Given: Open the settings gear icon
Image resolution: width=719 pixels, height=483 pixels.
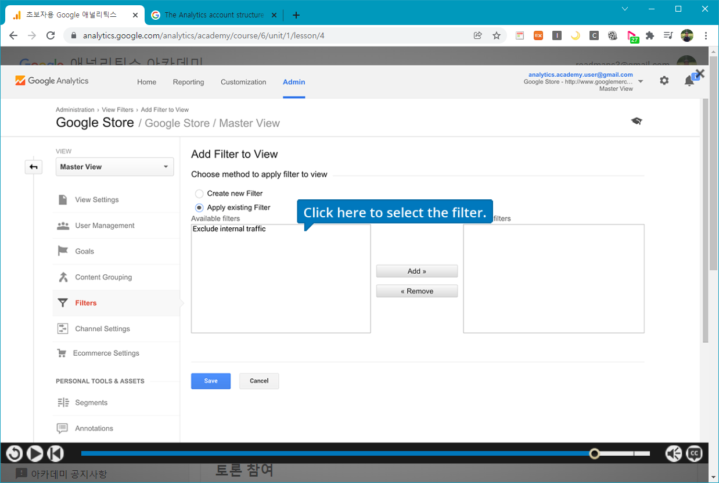Looking at the screenshot, I should 664,81.
